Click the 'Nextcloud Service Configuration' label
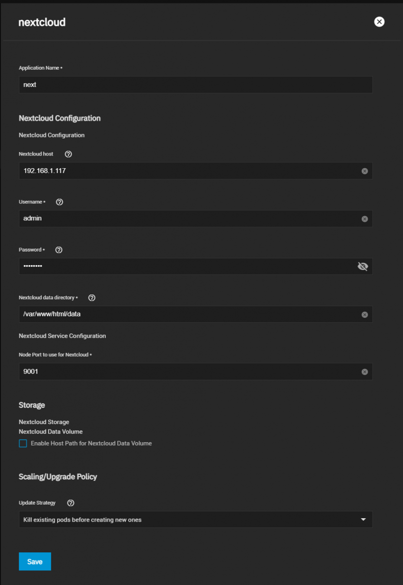403x585 pixels. [x=62, y=336]
